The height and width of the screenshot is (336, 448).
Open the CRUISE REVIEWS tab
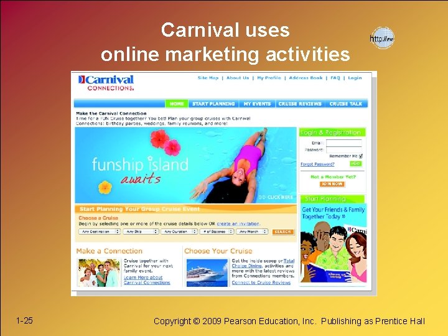(x=300, y=104)
